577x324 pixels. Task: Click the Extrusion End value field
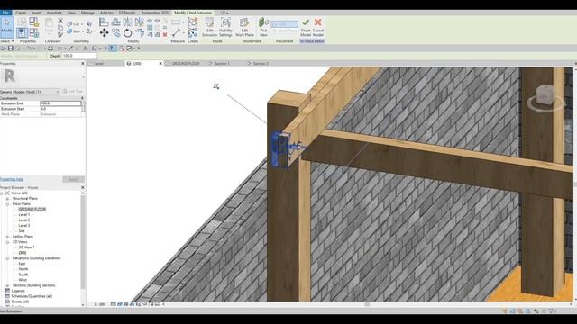click(60, 103)
